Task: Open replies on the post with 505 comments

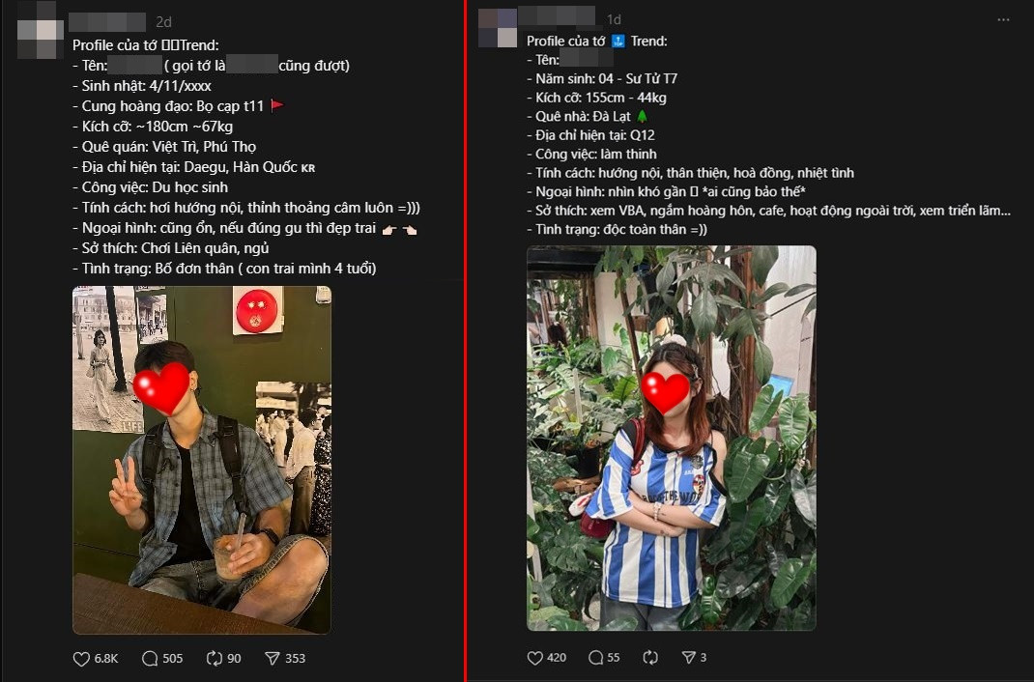Action: pyautogui.click(x=150, y=658)
